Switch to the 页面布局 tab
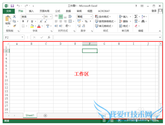The image size is (165, 125). tap(45, 11)
